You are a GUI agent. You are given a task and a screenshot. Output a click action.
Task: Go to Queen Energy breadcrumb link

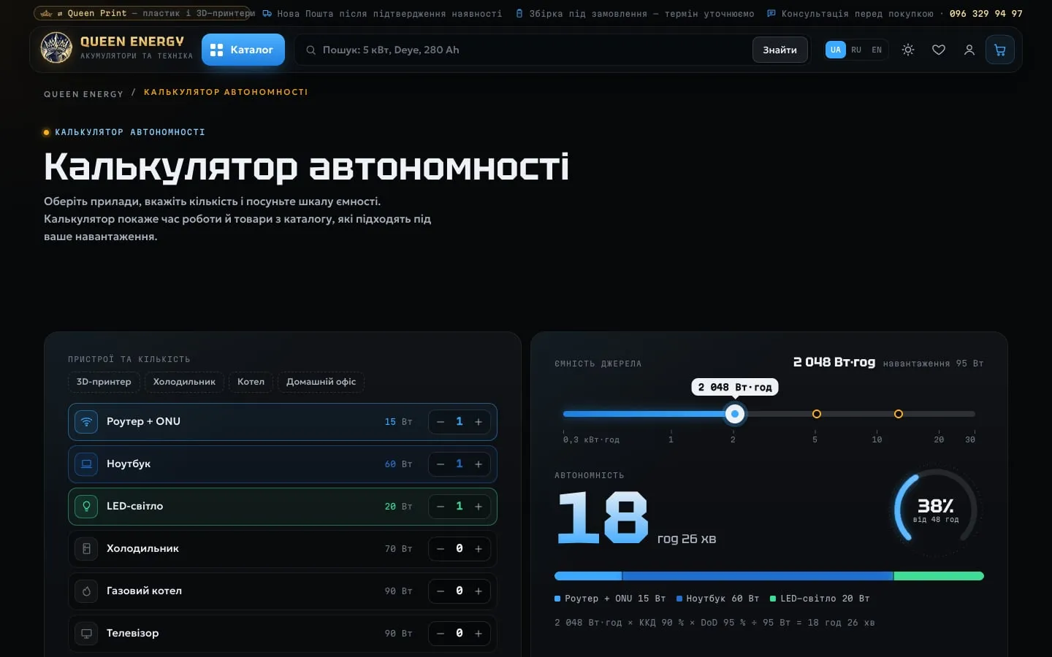[x=83, y=94]
